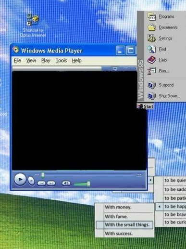This screenshot has width=186, height=249.
Task: Choose Find label in Start menu
Action: pyautogui.click(x=162, y=49)
